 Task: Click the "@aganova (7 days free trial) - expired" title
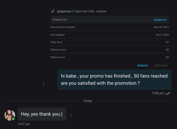(81, 11)
